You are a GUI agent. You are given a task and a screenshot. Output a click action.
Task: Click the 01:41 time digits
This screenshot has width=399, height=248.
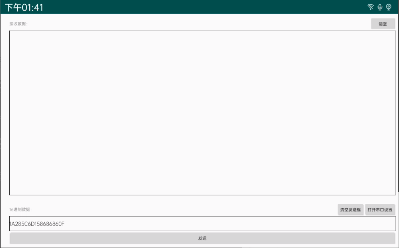click(33, 8)
